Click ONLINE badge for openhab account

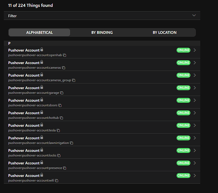[x=183, y=50]
